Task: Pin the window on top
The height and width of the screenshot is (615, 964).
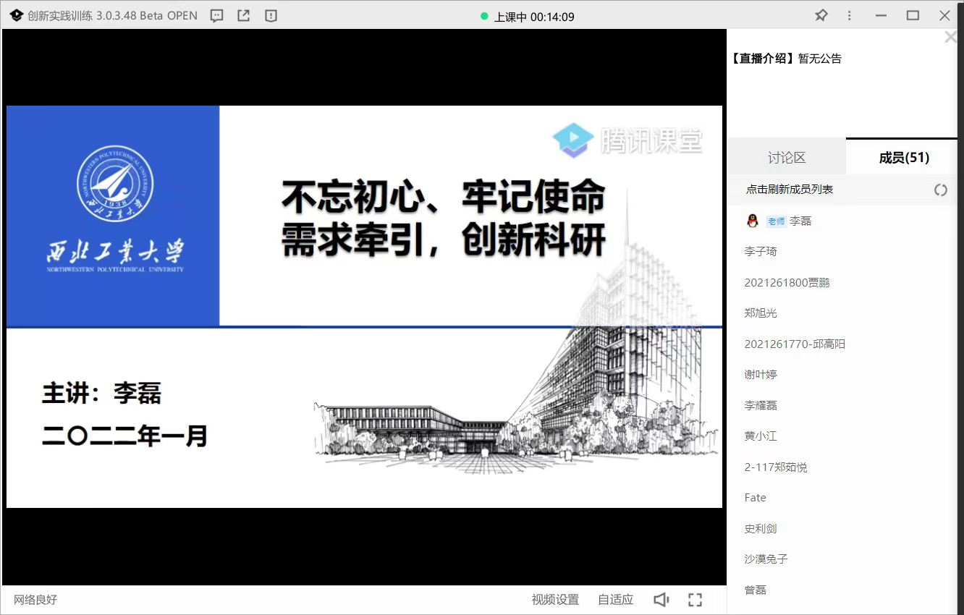Action: (x=821, y=16)
